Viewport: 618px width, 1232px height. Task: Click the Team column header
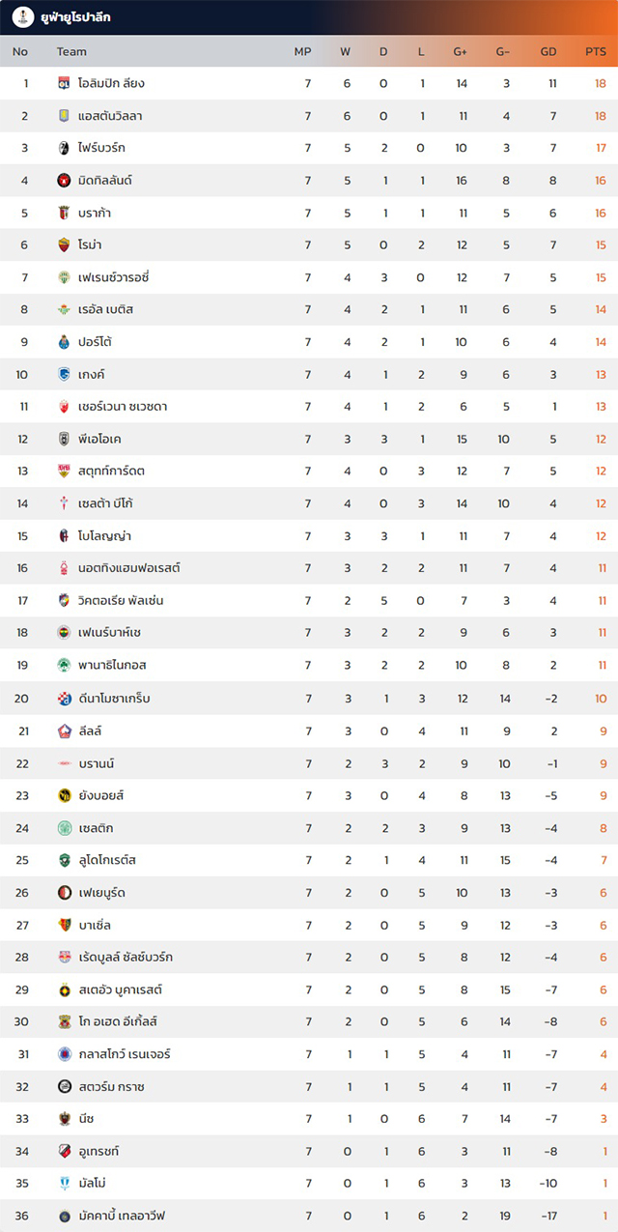pyautogui.click(x=71, y=51)
